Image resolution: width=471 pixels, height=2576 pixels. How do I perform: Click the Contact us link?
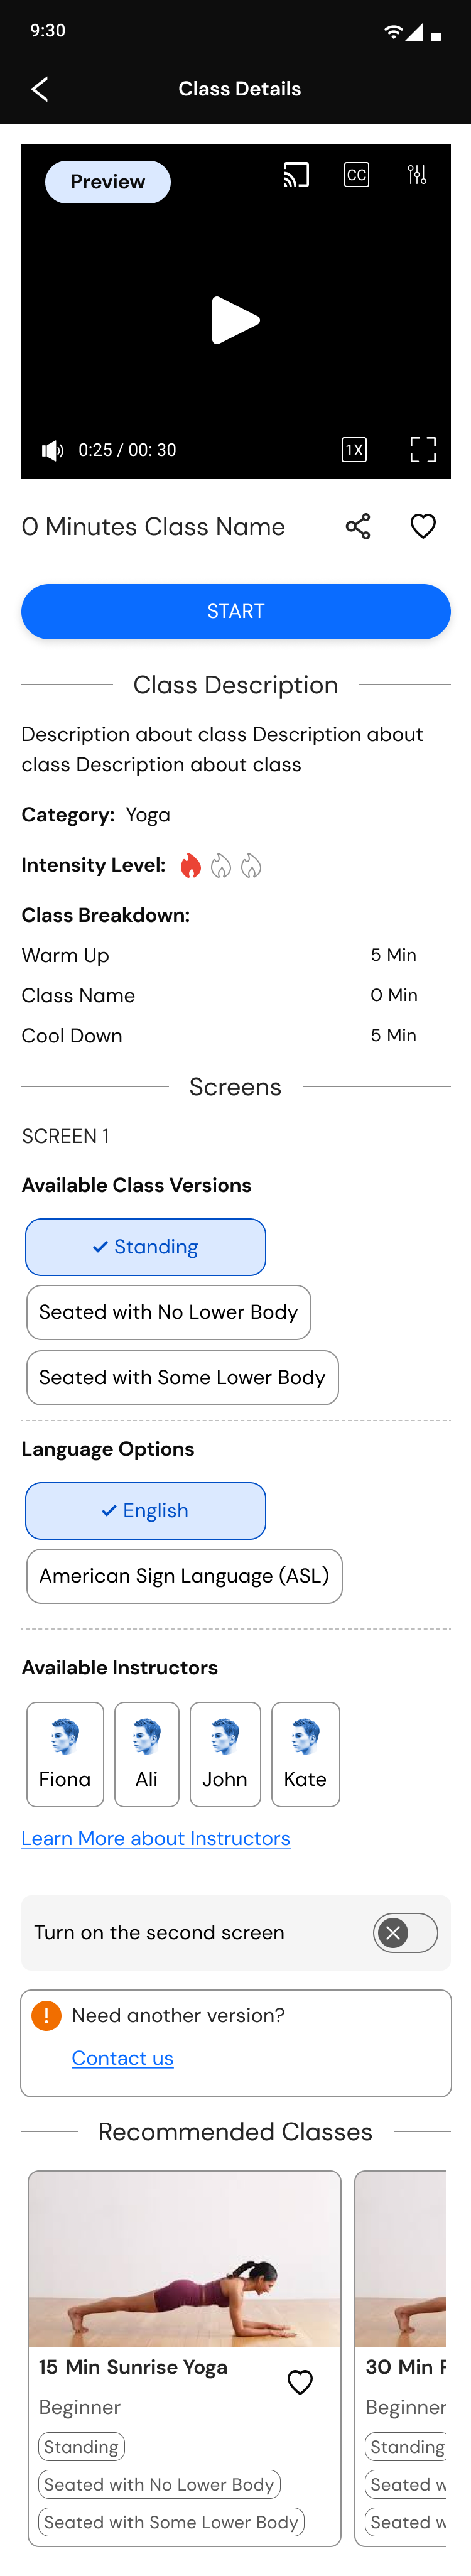tap(122, 2058)
